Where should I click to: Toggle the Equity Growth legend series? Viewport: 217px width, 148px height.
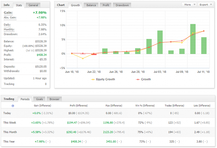click(x=103, y=79)
